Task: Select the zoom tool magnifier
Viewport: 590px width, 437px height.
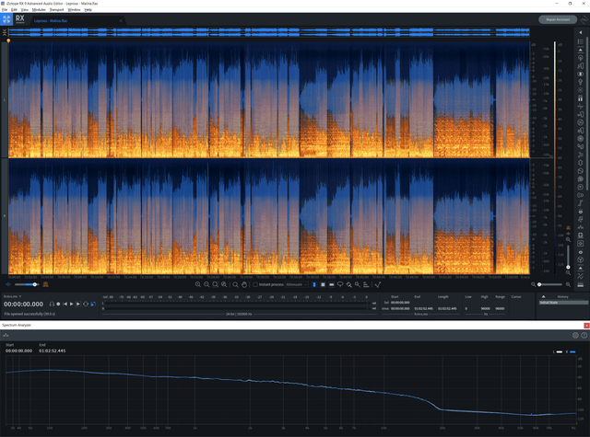Action: (x=235, y=284)
